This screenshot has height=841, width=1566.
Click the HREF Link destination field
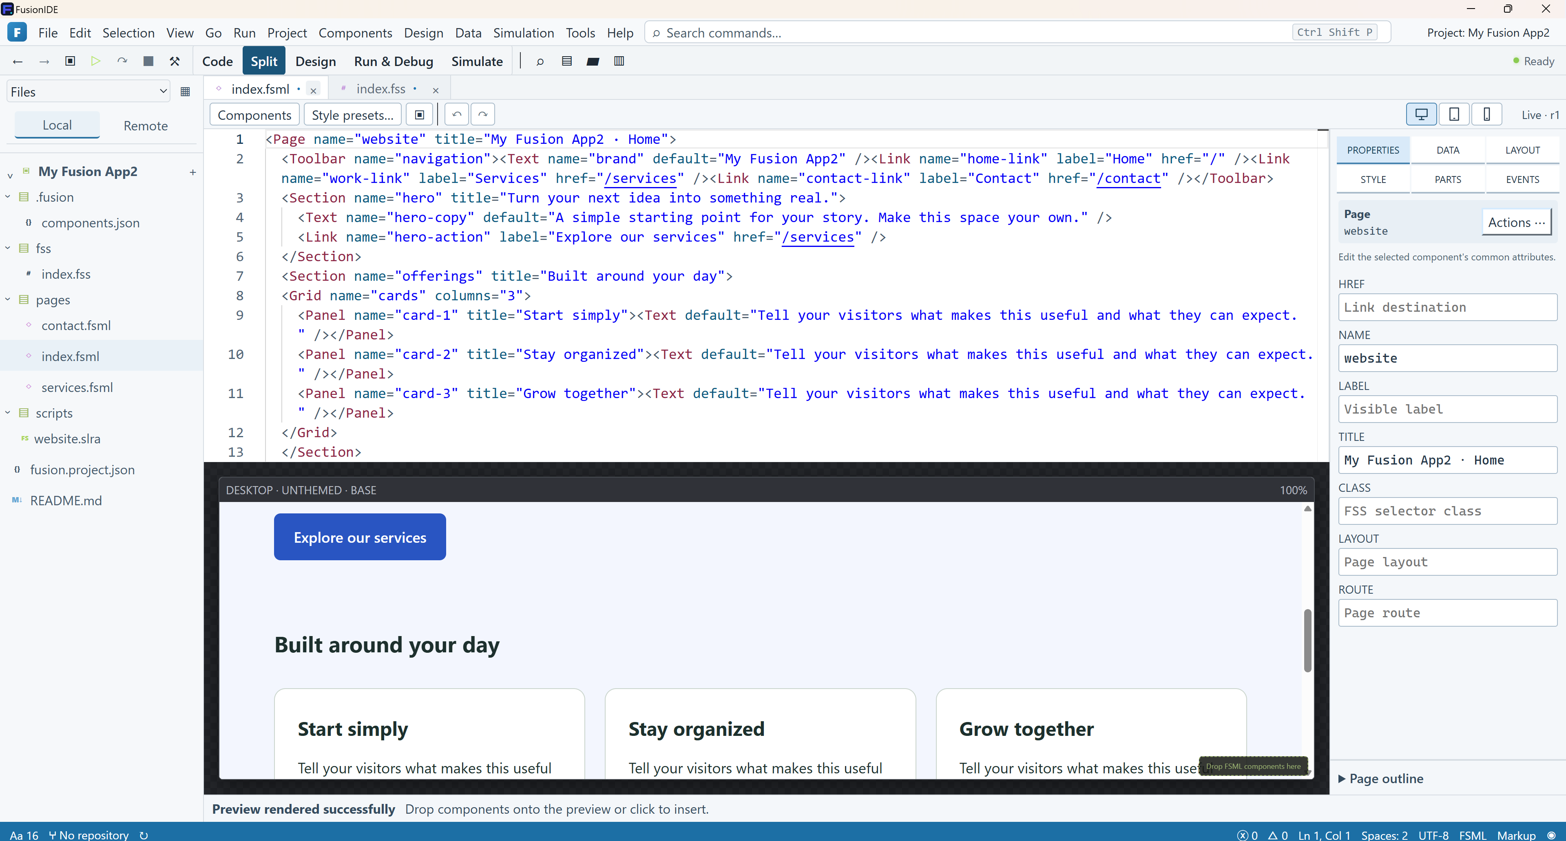point(1447,307)
